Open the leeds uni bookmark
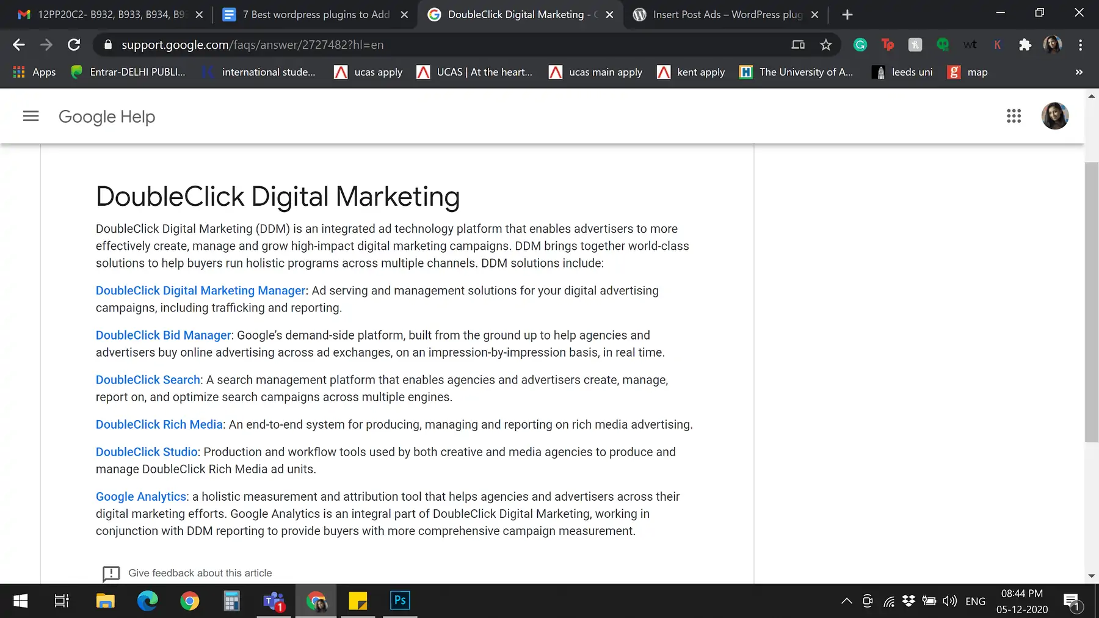The image size is (1099, 618). coord(902,72)
